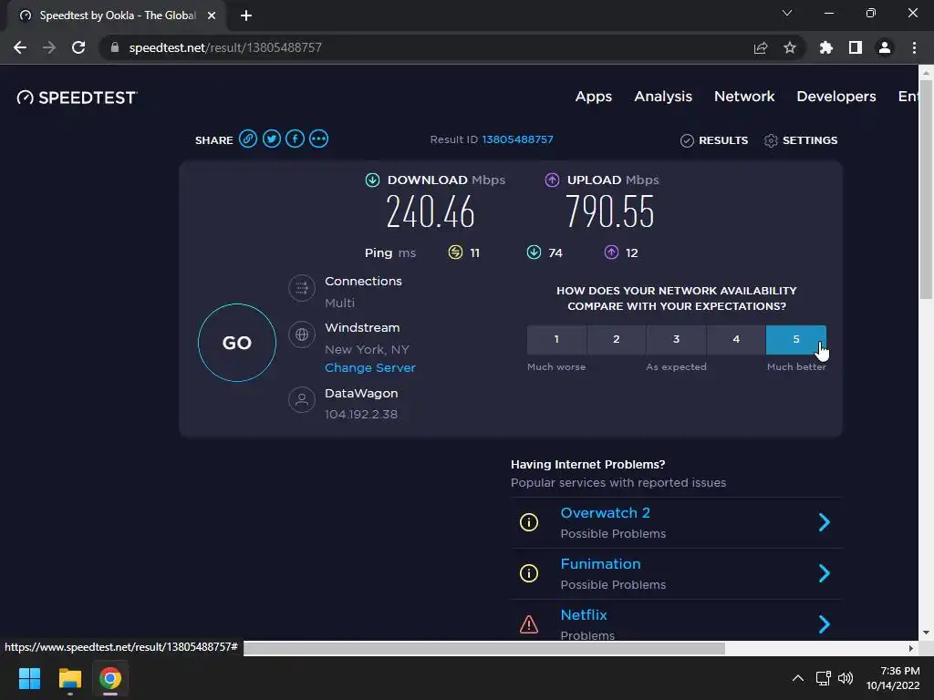Share result on Twitter icon
934x700 pixels.
(x=272, y=139)
